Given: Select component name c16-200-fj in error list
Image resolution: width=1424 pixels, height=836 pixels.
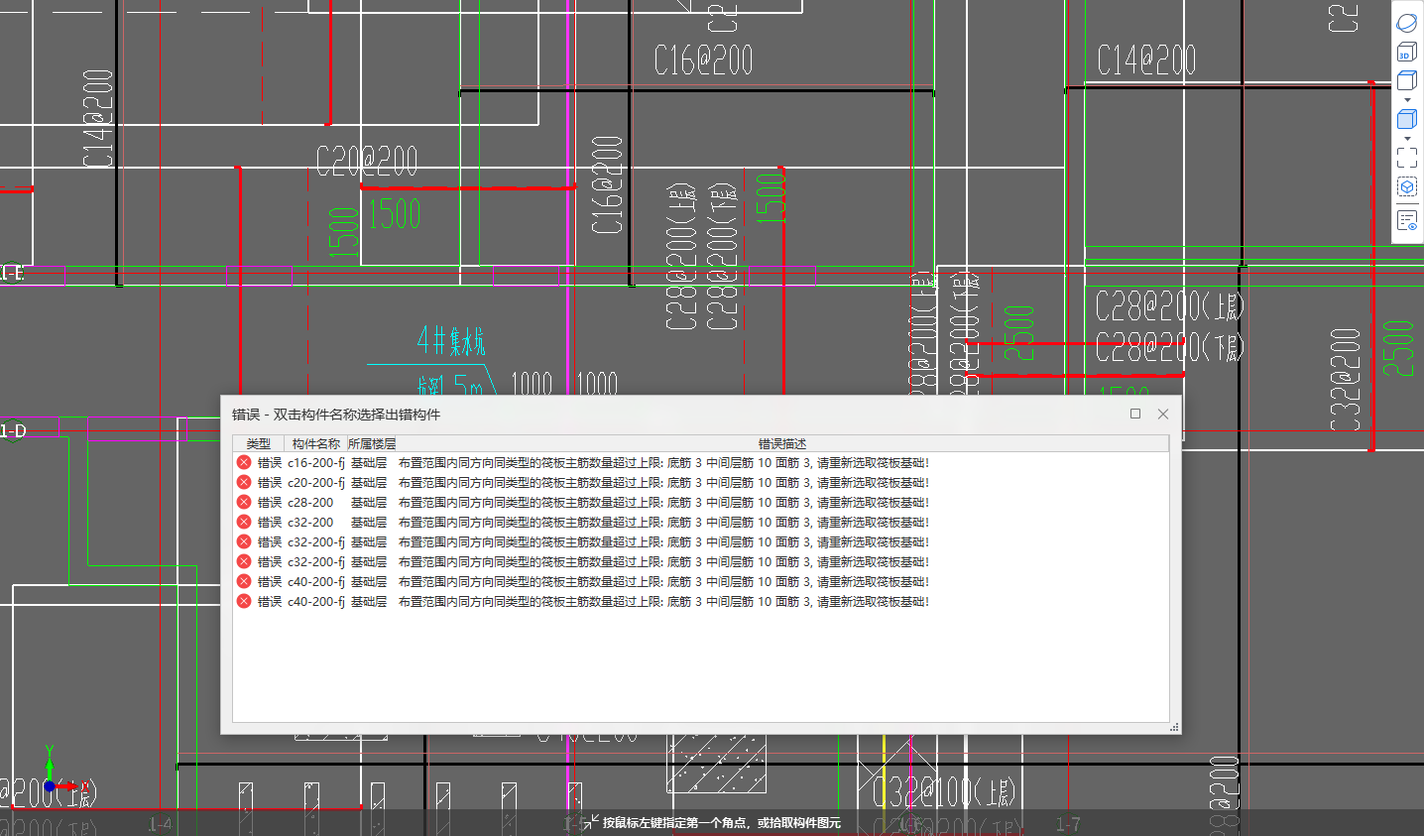Looking at the screenshot, I should [315, 462].
